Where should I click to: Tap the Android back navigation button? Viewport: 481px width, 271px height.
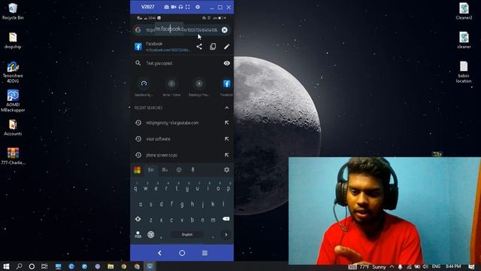[159, 253]
